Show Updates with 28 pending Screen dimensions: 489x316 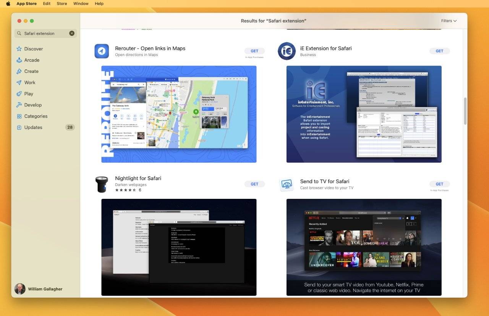point(33,127)
